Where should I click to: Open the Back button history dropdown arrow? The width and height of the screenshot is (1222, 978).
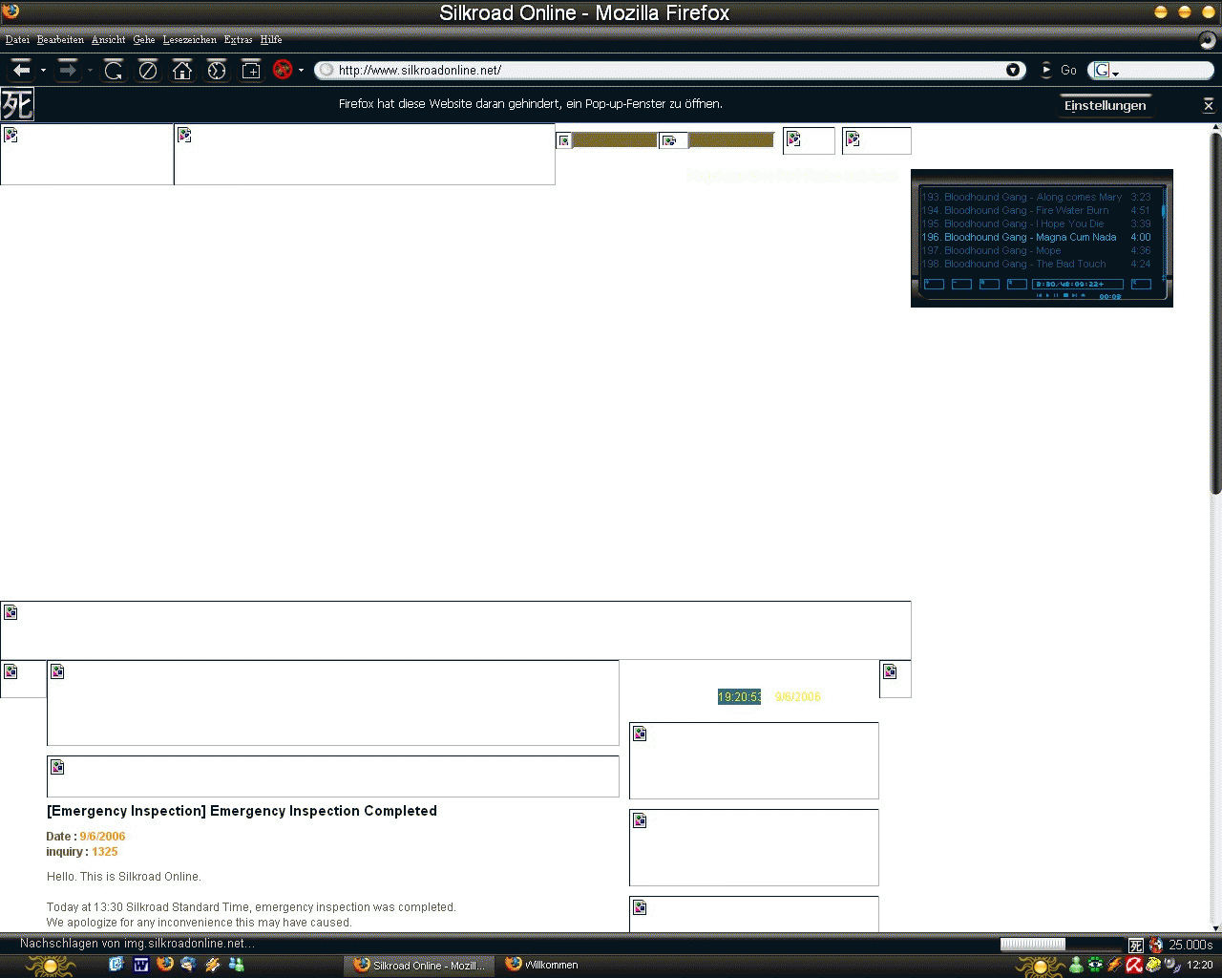(43, 71)
